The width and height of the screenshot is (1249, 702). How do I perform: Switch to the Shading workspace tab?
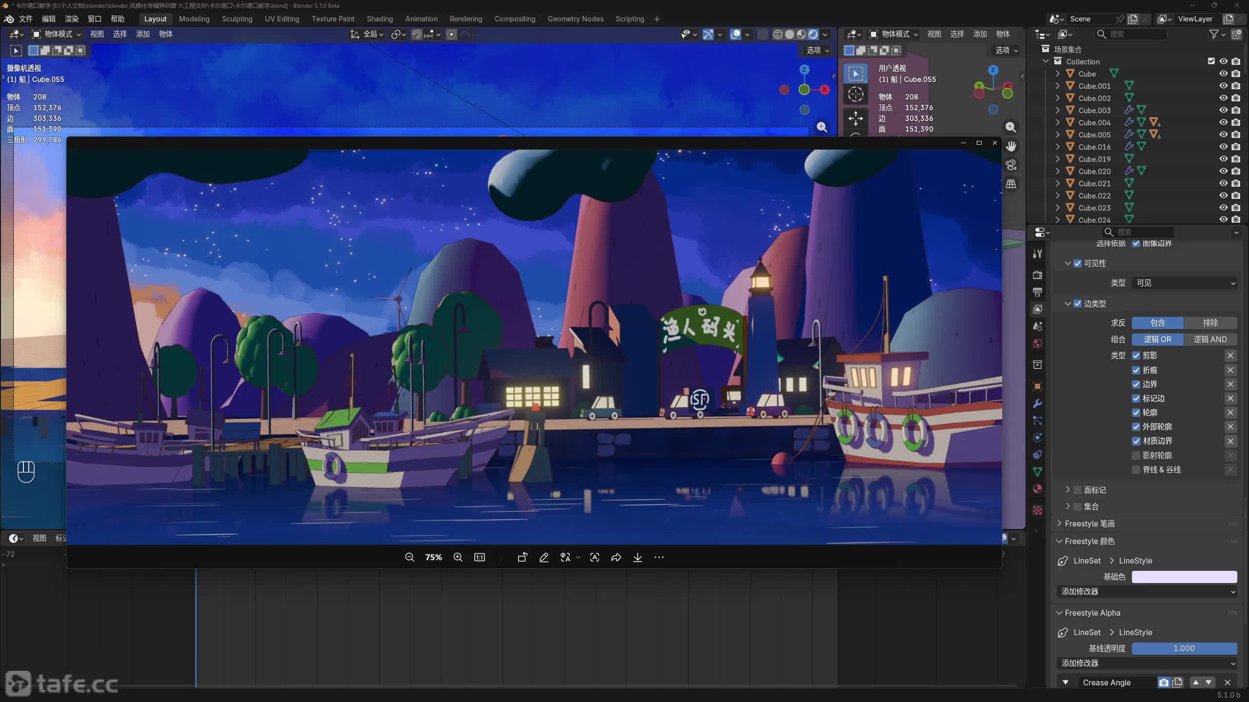(380, 19)
